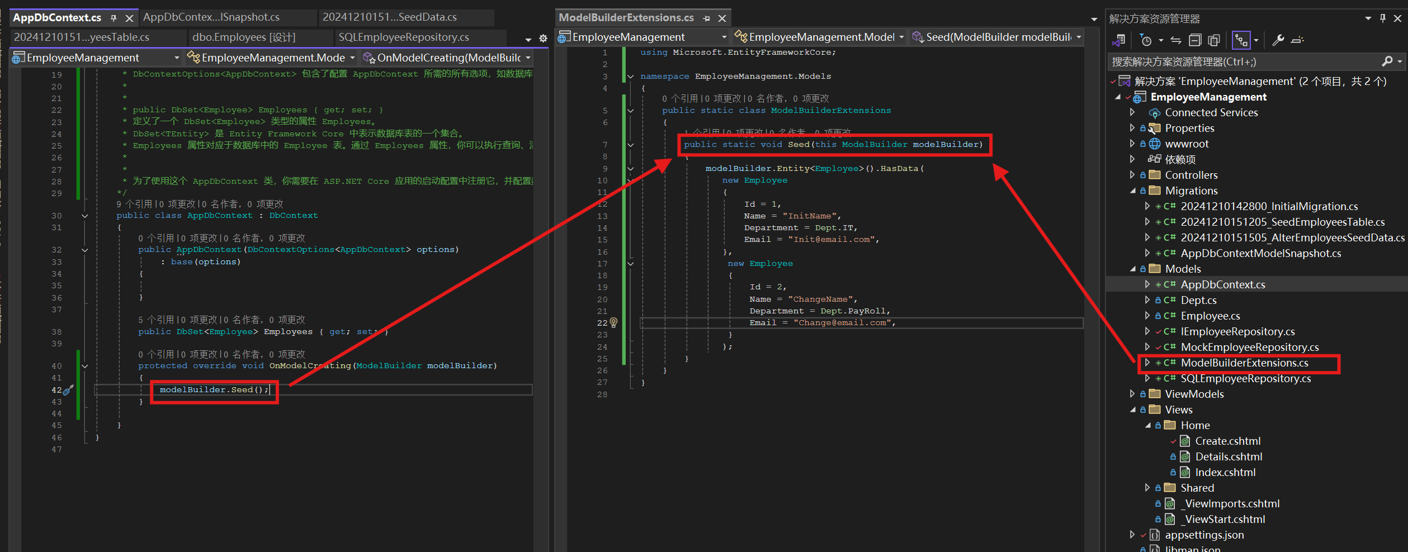Pin the Solution Explorer panel
Viewport: 1408px width, 552px height.
tap(1383, 18)
